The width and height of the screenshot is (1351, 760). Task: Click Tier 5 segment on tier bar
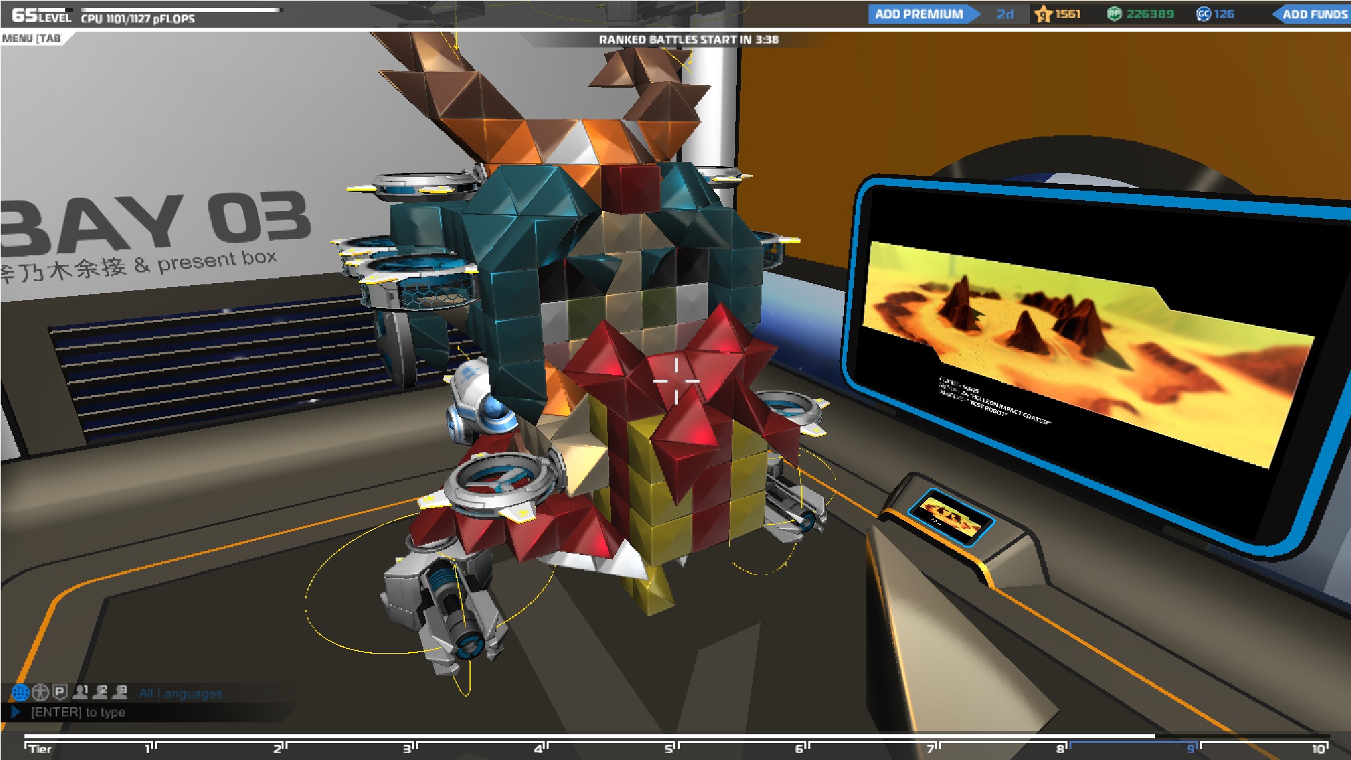[x=611, y=748]
